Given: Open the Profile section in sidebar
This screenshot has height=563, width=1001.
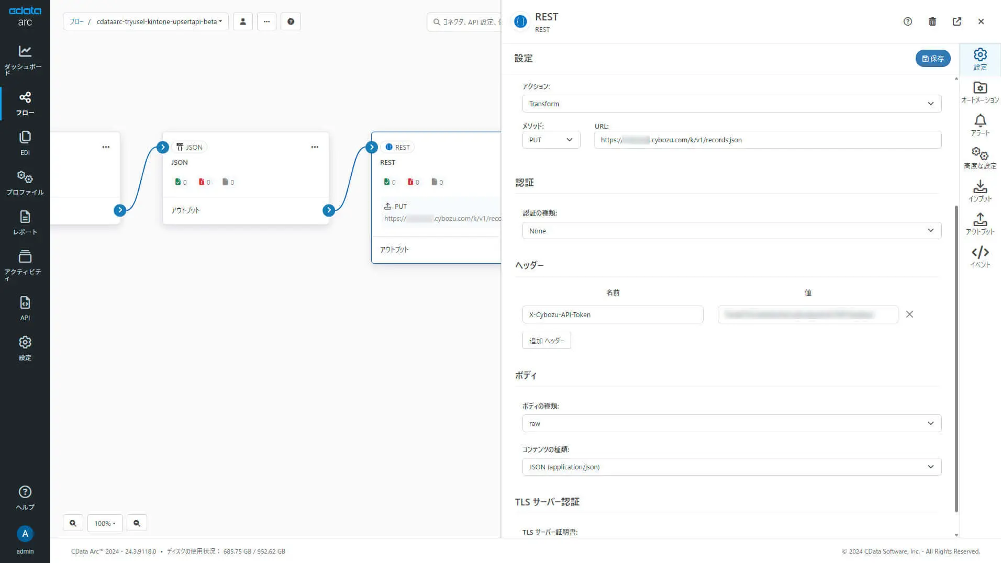Looking at the screenshot, I should pyautogui.click(x=25, y=183).
